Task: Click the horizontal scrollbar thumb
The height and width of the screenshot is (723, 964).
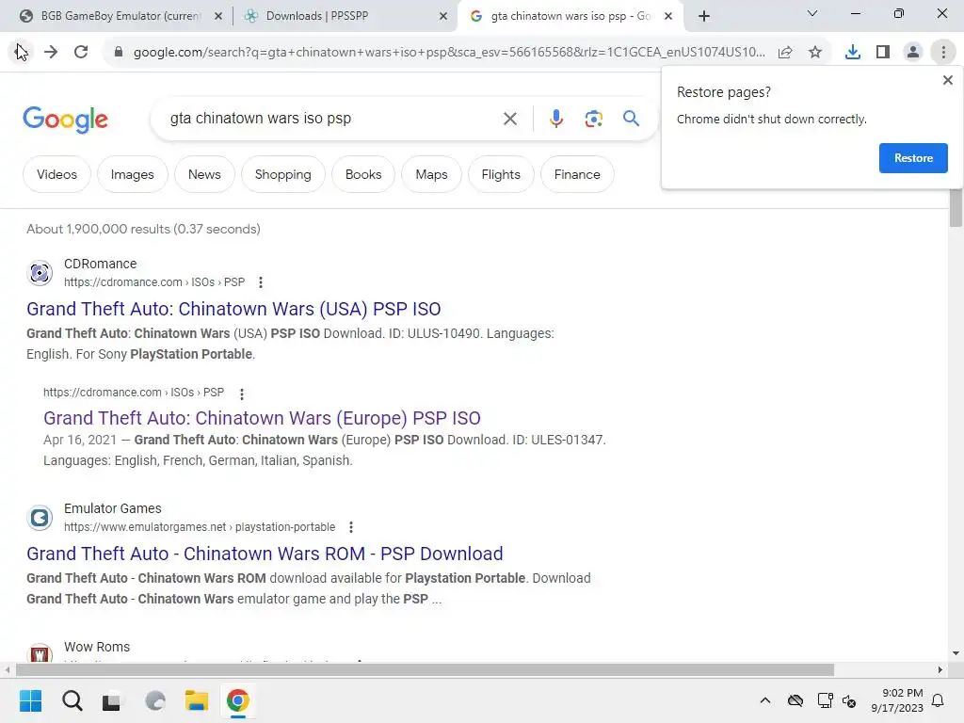Action: (x=425, y=669)
